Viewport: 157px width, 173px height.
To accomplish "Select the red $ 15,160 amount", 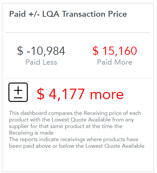I will click(x=115, y=51).
